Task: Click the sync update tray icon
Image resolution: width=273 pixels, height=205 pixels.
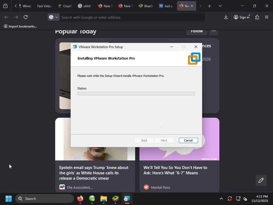Action: 230,199
